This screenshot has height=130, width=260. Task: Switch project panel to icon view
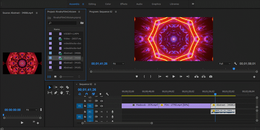pyautogui.click(x=55, y=77)
